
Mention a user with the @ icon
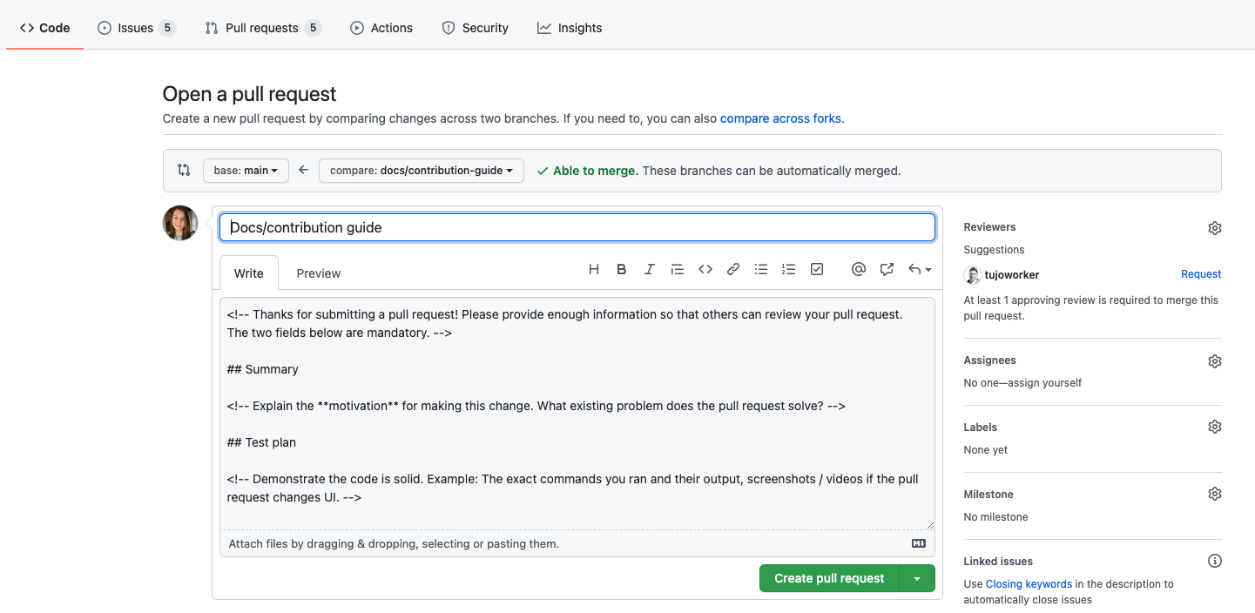858,269
